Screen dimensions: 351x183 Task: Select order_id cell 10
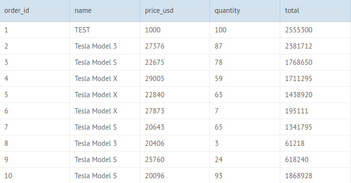tap(35, 176)
